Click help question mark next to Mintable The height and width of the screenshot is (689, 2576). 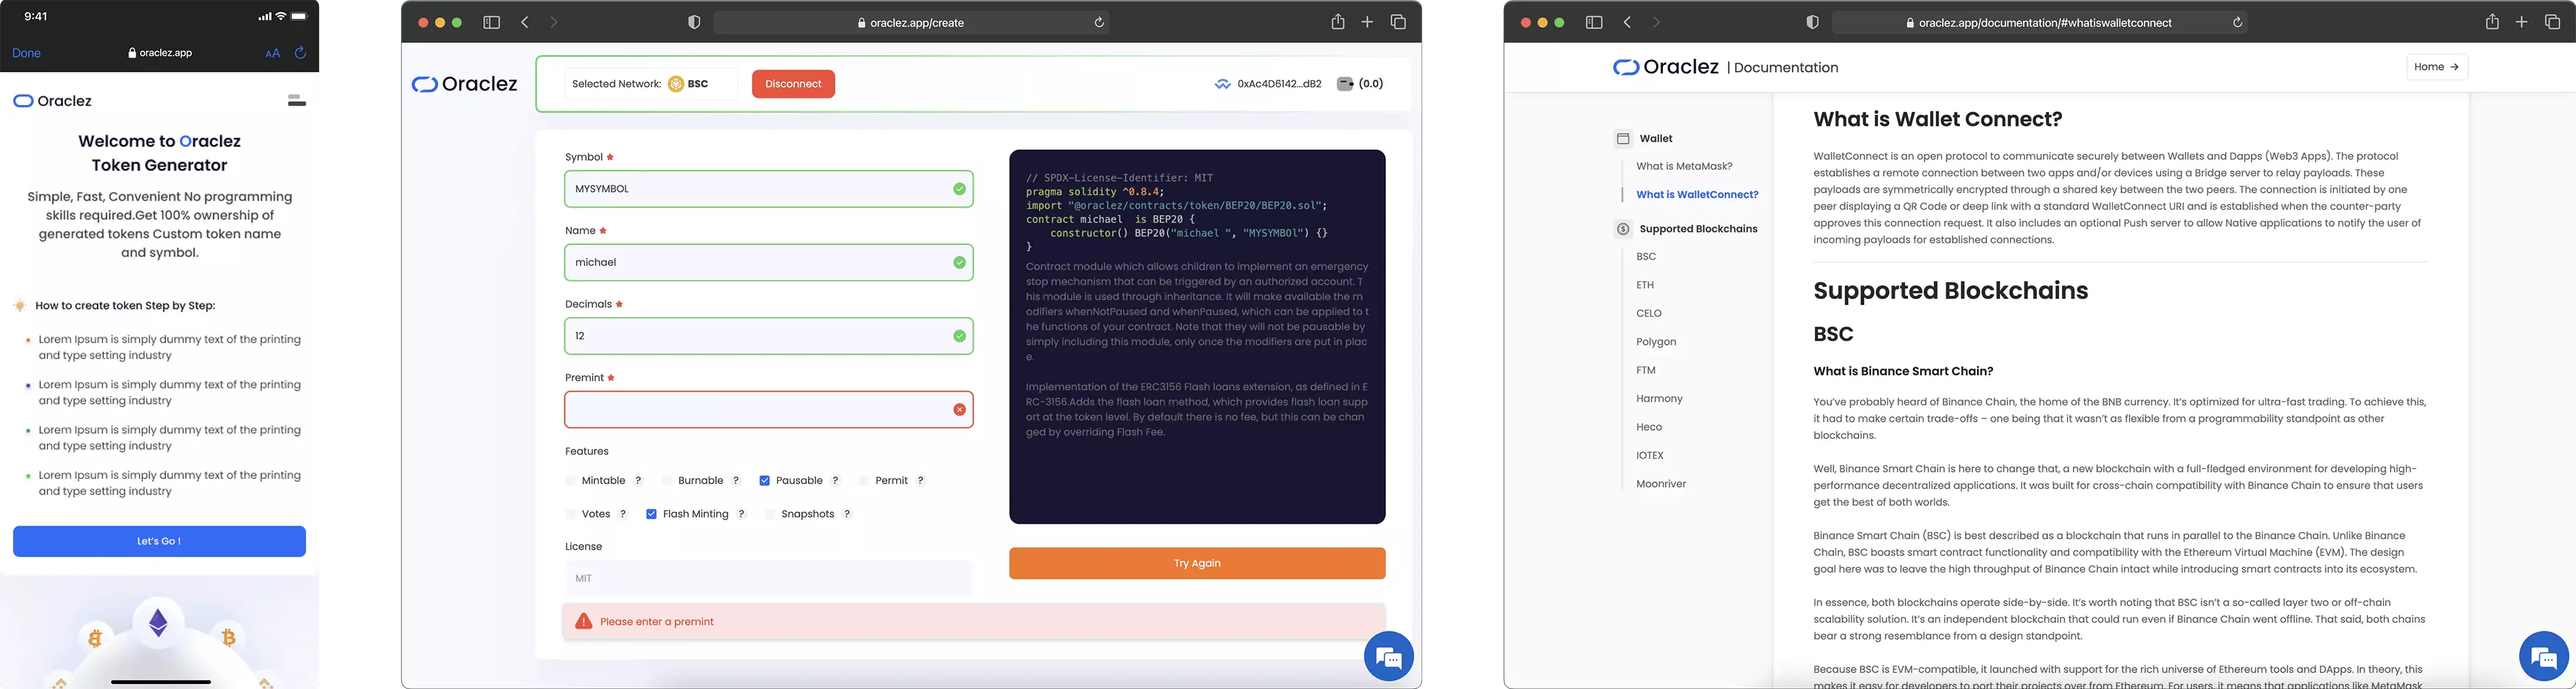click(639, 481)
